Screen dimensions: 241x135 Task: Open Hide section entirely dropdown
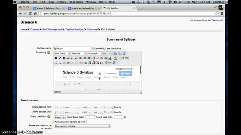(82, 126)
